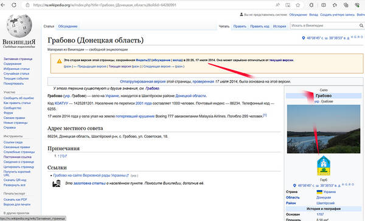This screenshot has height=221, width=365.
Task: Open the read aloud icon in address bar
Action: click(278, 5)
